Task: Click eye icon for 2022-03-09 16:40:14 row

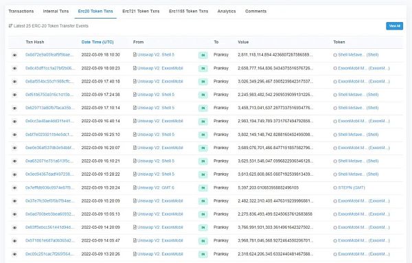Action: point(14,122)
